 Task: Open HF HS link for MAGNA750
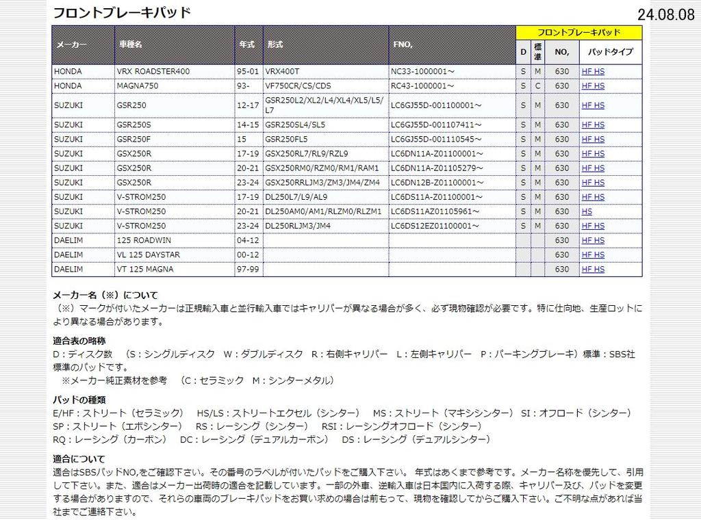pos(593,86)
